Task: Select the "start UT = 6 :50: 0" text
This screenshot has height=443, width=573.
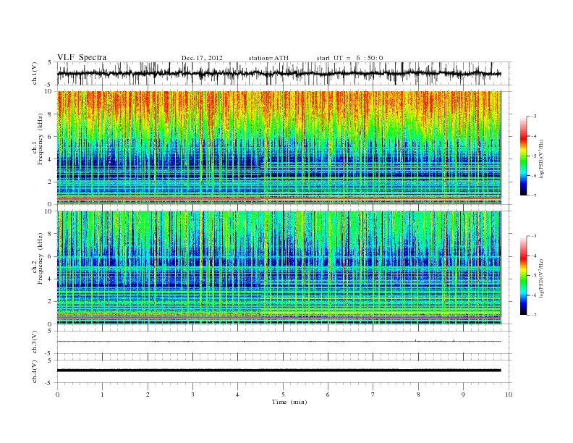Action: coord(349,58)
